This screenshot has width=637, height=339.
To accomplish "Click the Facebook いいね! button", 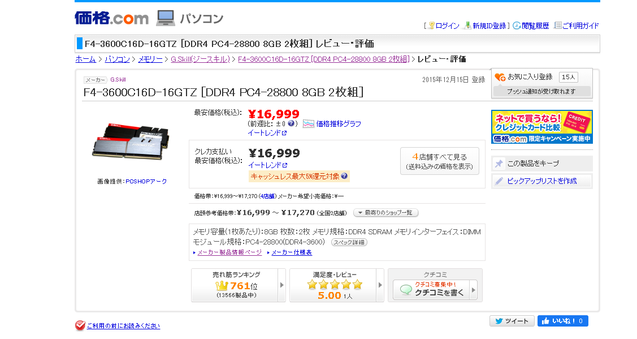I will (562, 321).
